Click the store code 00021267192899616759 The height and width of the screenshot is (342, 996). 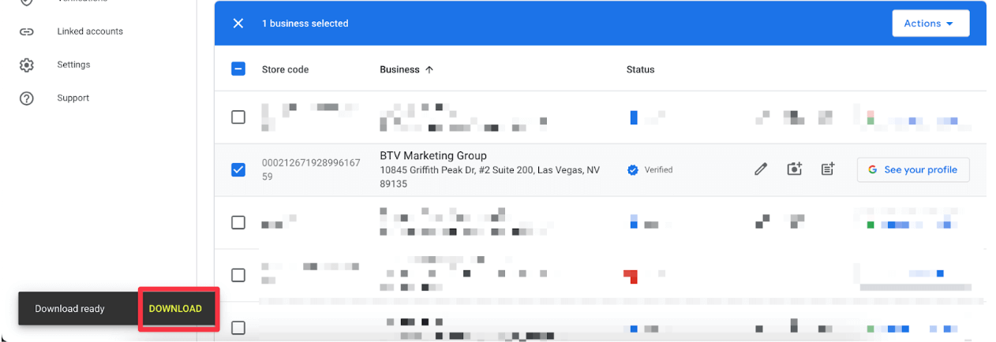[x=311, y=169]
